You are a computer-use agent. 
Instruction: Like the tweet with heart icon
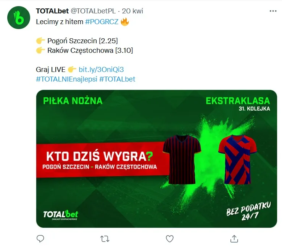[x=169, y=238]
